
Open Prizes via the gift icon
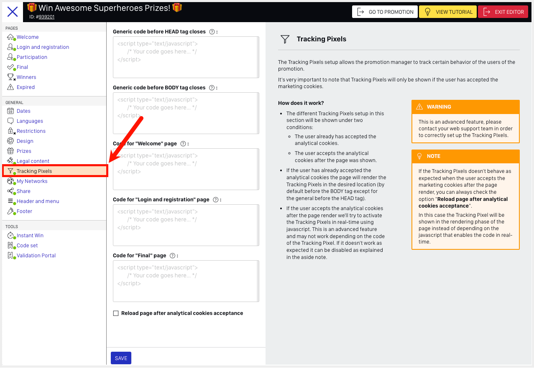click(10, 151)
